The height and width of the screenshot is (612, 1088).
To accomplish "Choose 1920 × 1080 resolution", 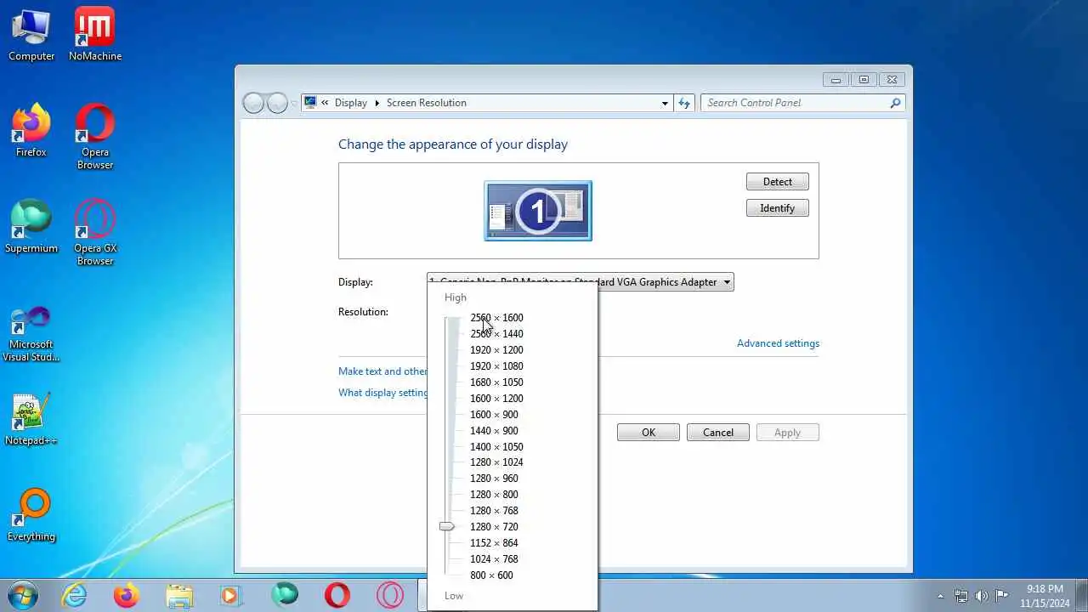I will click(496, 366).
